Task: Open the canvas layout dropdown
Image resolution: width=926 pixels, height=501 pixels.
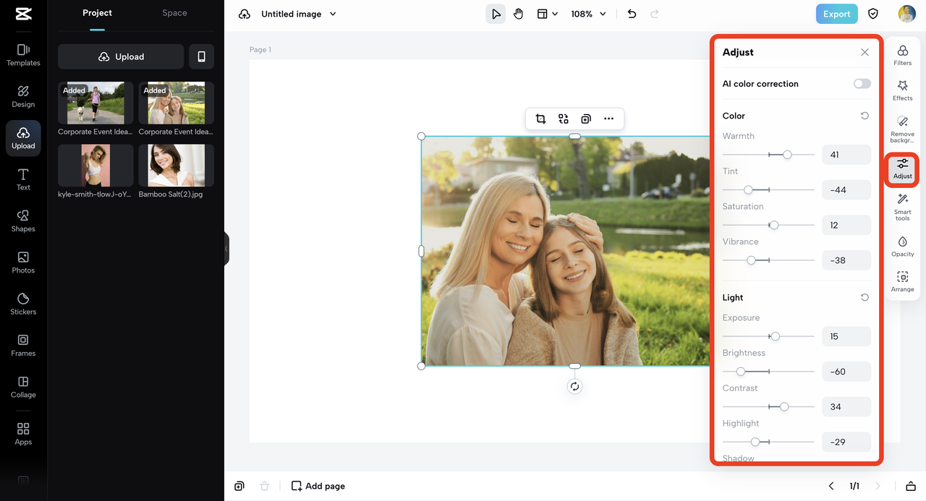Action: [x=548, y=14]
